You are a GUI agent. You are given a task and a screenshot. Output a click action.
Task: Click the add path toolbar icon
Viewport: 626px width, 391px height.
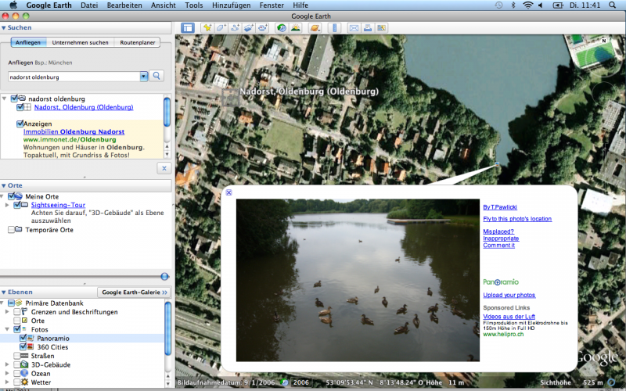[236, 28]
